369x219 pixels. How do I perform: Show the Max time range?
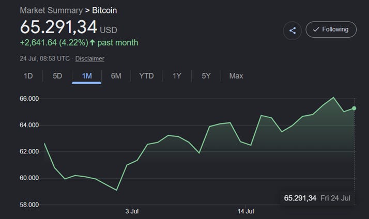236,76
